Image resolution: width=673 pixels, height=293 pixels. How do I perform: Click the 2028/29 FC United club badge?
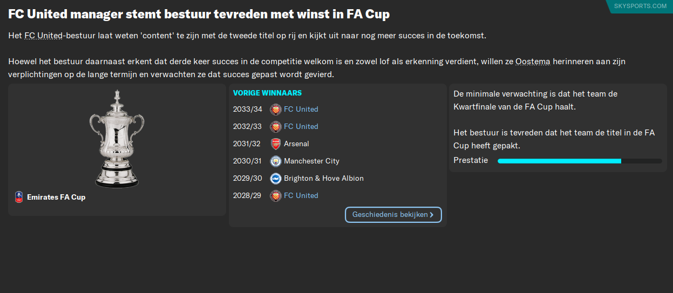276,196
